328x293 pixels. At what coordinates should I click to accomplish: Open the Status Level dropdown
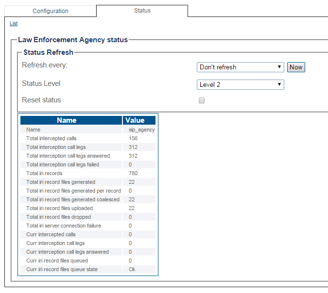(x=241, y=84)
